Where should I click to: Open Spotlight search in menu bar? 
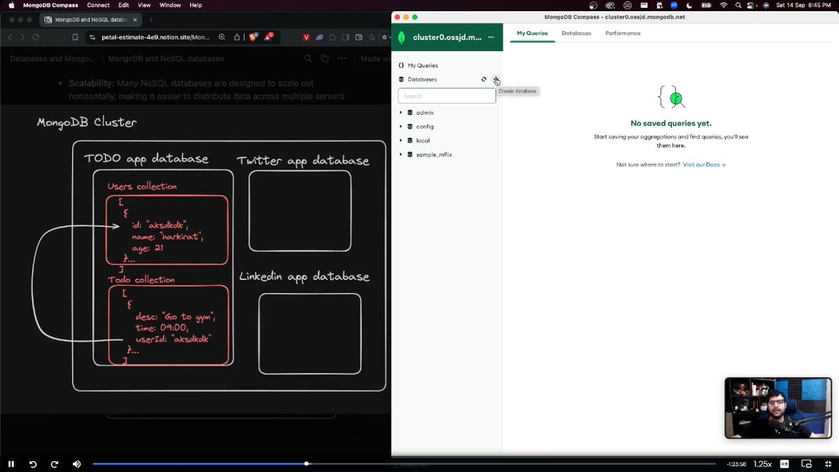(x=738, y=5)
